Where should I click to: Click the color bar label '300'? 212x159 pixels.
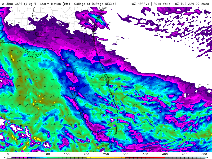pyautogui.click(x=126, y=154)
